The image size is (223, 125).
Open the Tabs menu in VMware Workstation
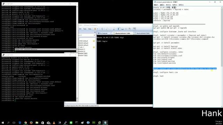[85, 29]
